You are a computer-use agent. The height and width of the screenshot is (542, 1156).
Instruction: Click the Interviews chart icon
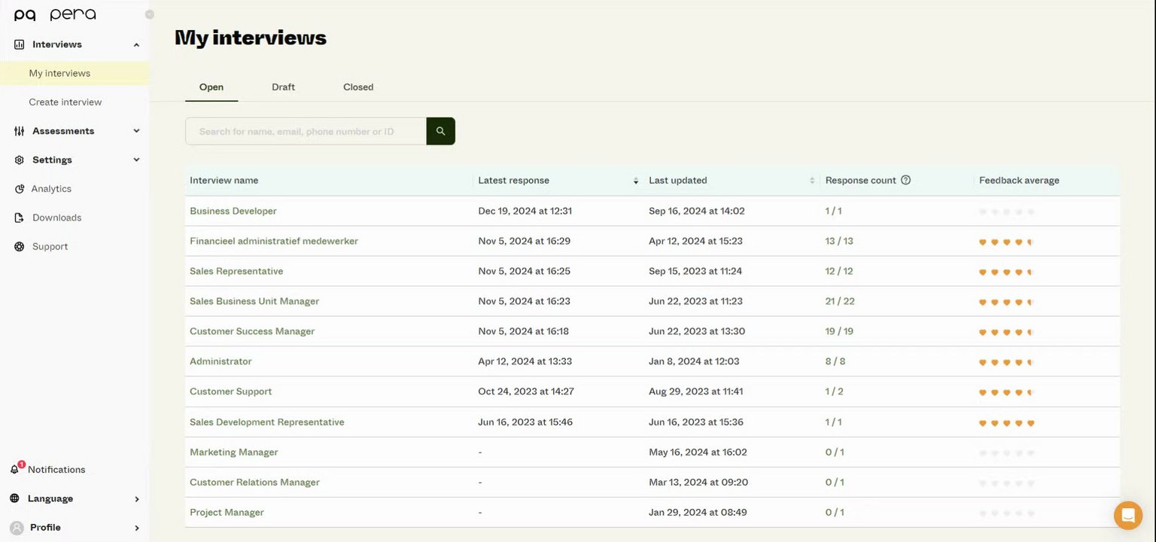pos(20,44)
